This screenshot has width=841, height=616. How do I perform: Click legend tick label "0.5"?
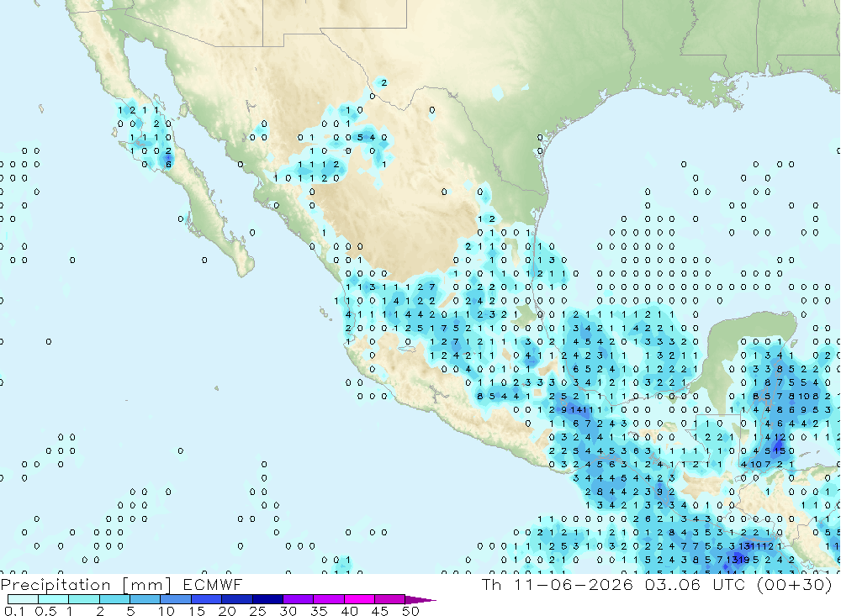coord(45,611)
